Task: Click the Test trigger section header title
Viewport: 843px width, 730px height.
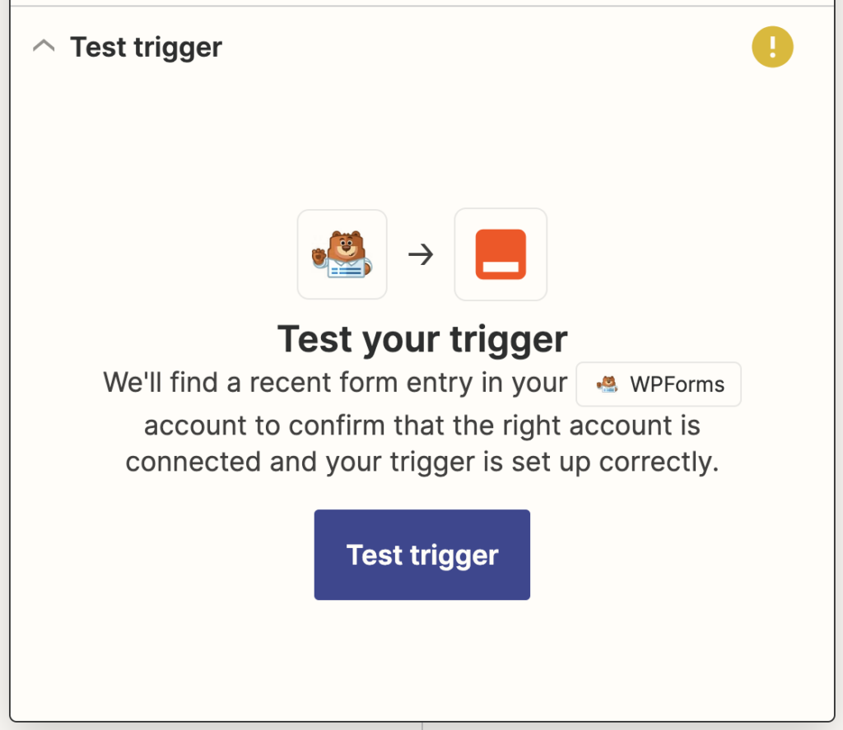Action: point(146,47)
